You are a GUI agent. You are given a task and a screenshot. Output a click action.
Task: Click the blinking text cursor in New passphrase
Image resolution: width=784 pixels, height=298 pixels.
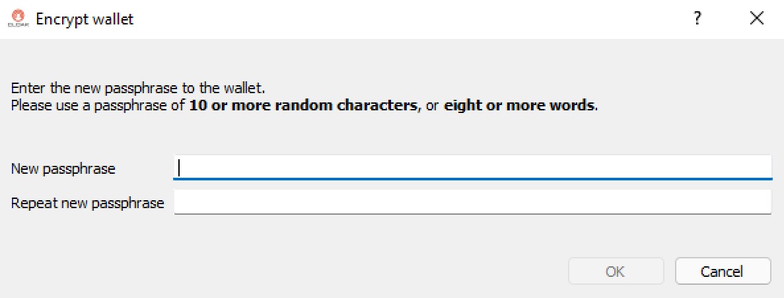click(x=180, y=168)
